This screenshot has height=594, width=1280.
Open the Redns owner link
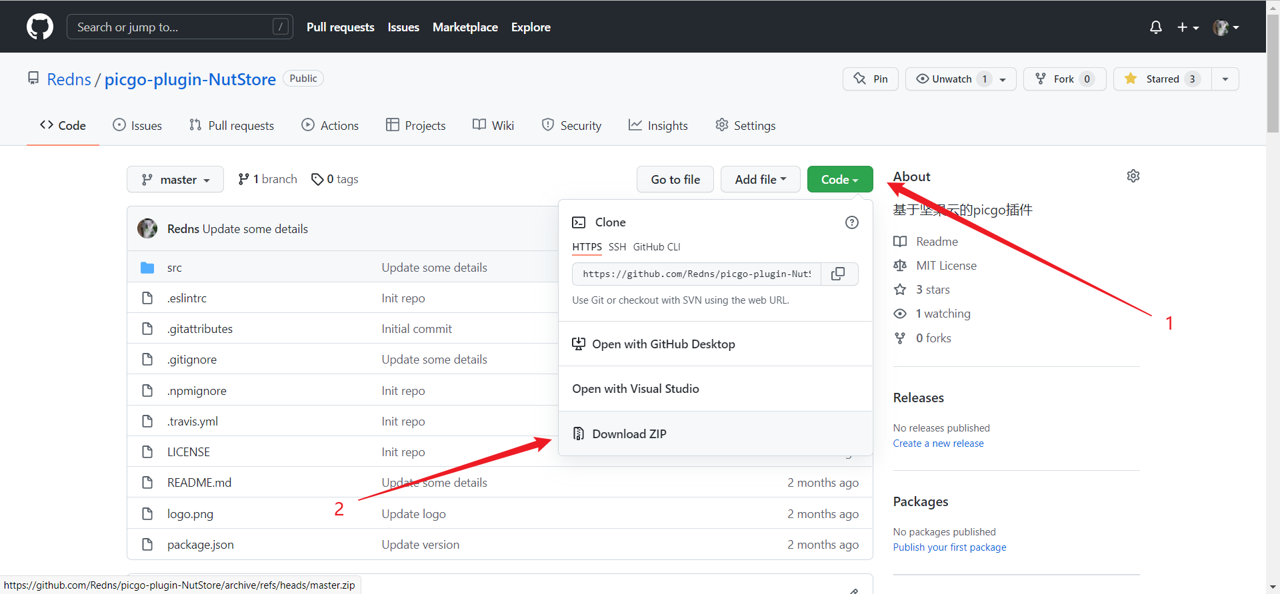(x=69, y=79)
